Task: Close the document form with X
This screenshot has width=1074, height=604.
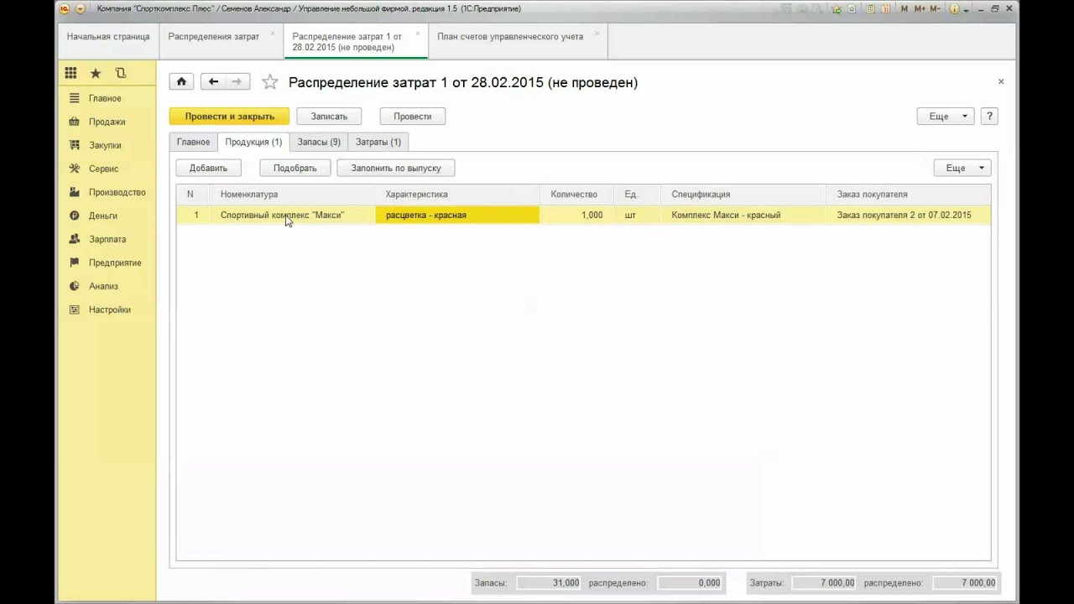Action: [x=1001, y=81]
